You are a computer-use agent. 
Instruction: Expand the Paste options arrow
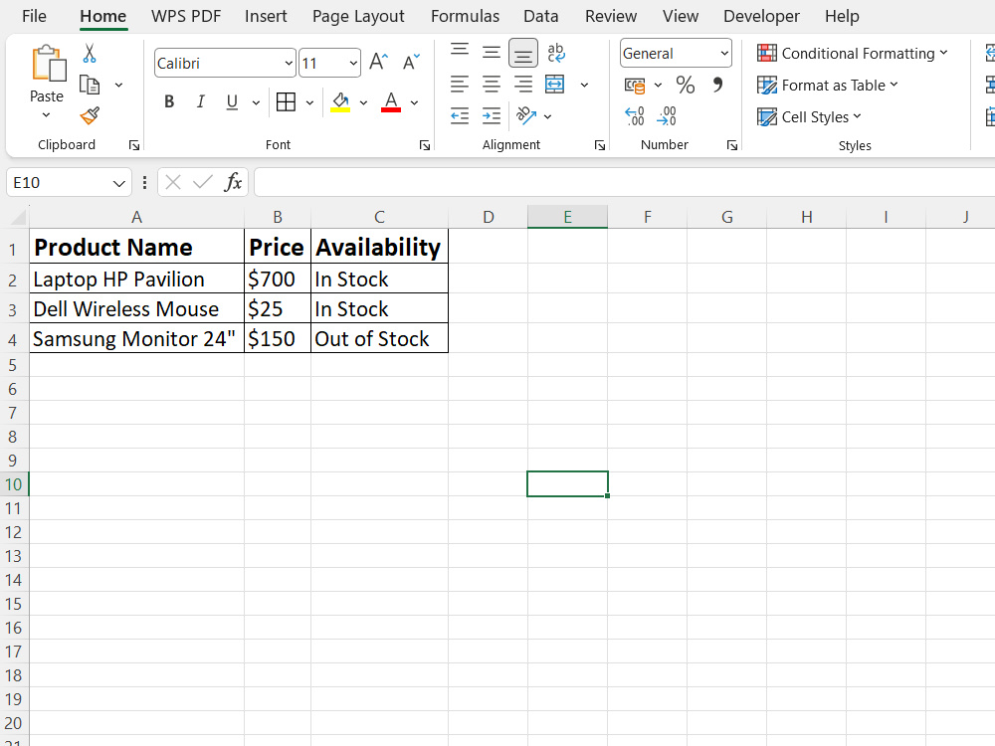(46, 115)
